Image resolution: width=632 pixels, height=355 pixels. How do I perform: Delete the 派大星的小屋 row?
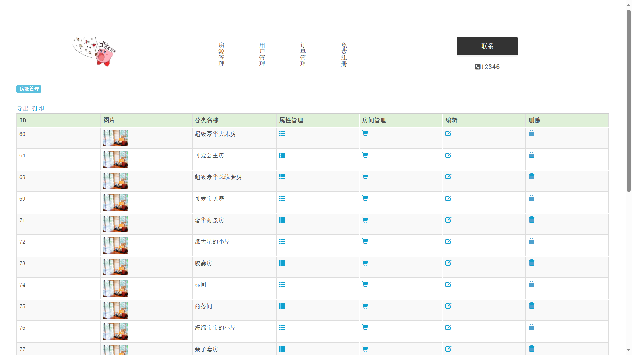[x=532, y=241]
